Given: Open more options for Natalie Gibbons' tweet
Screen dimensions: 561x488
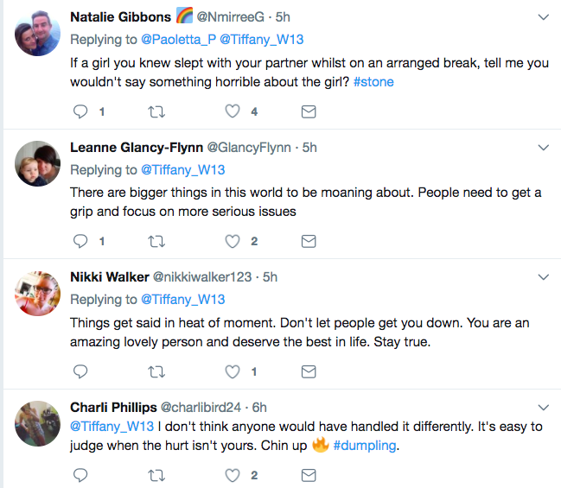Looking at the screenshot, I should click(543, 17).
